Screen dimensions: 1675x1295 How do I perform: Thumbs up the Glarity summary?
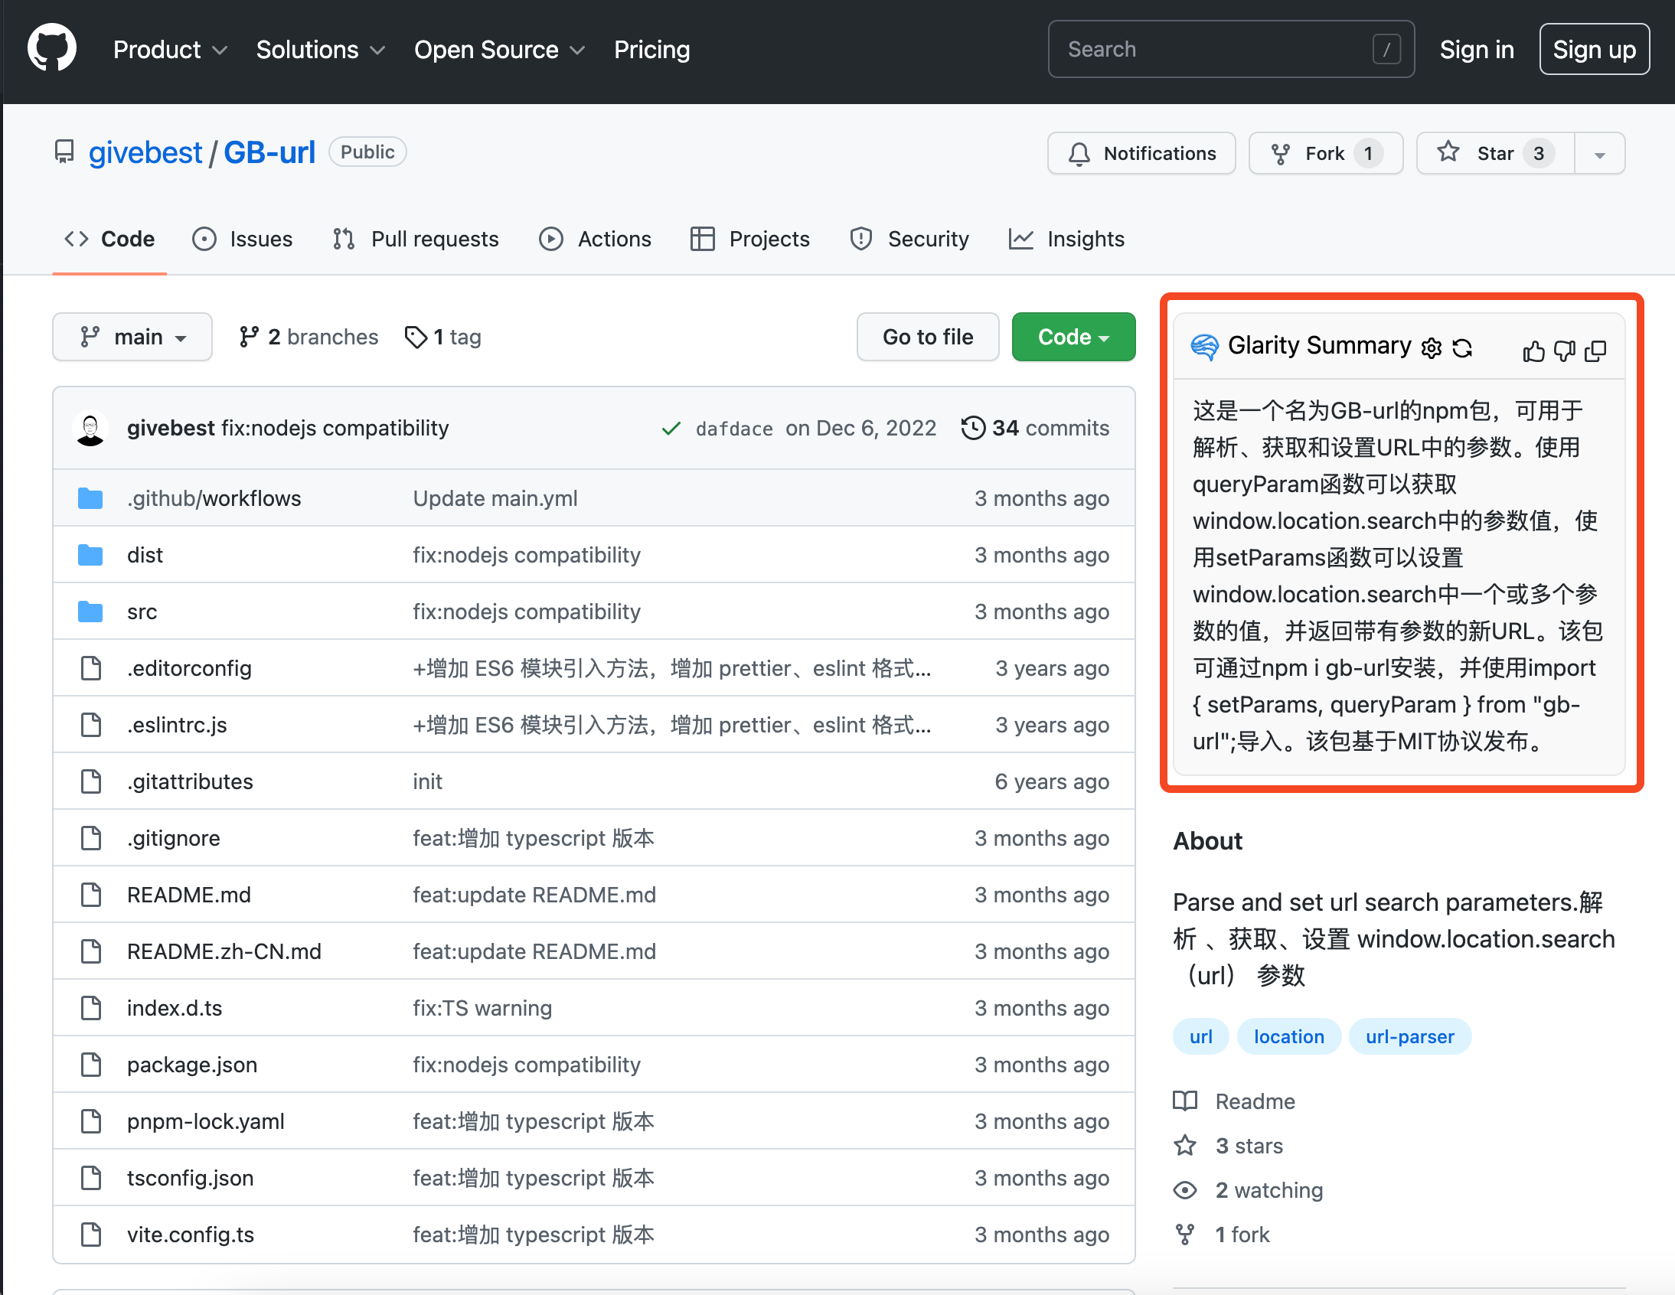[1534, 351]
